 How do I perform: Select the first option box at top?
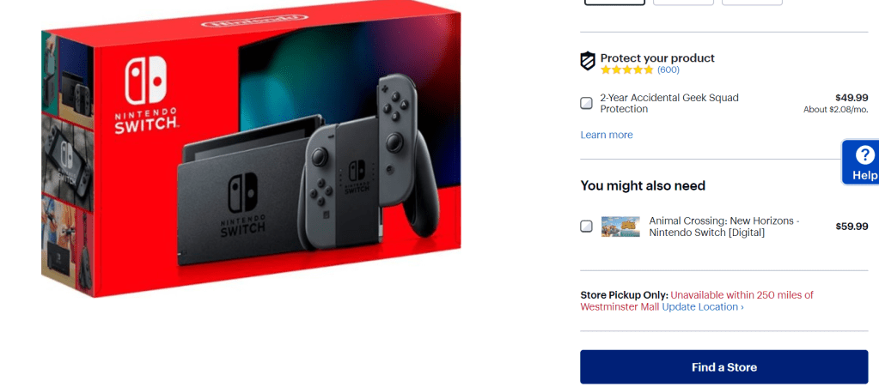pos(615,3)
